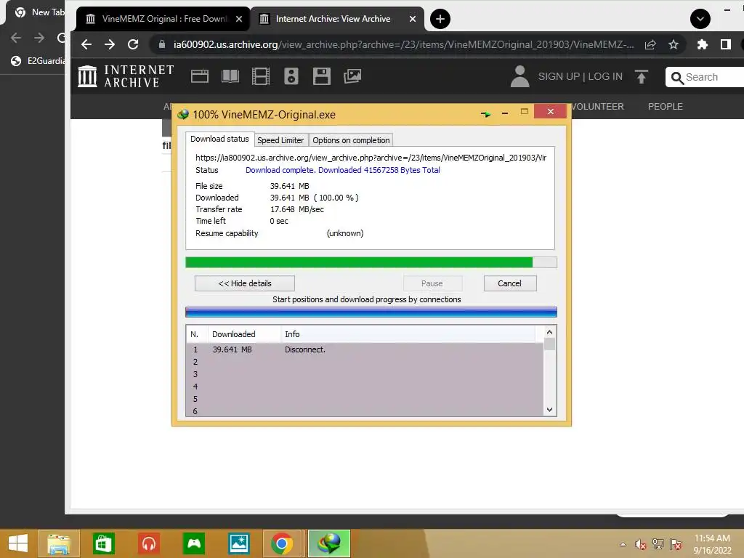This screenshot has width=744, height=558.
Task: Open the tab search dropdown
Action: coord(700,19)
